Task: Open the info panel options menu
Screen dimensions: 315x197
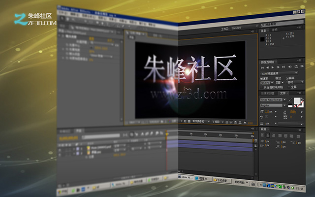Action: (299, 28)
